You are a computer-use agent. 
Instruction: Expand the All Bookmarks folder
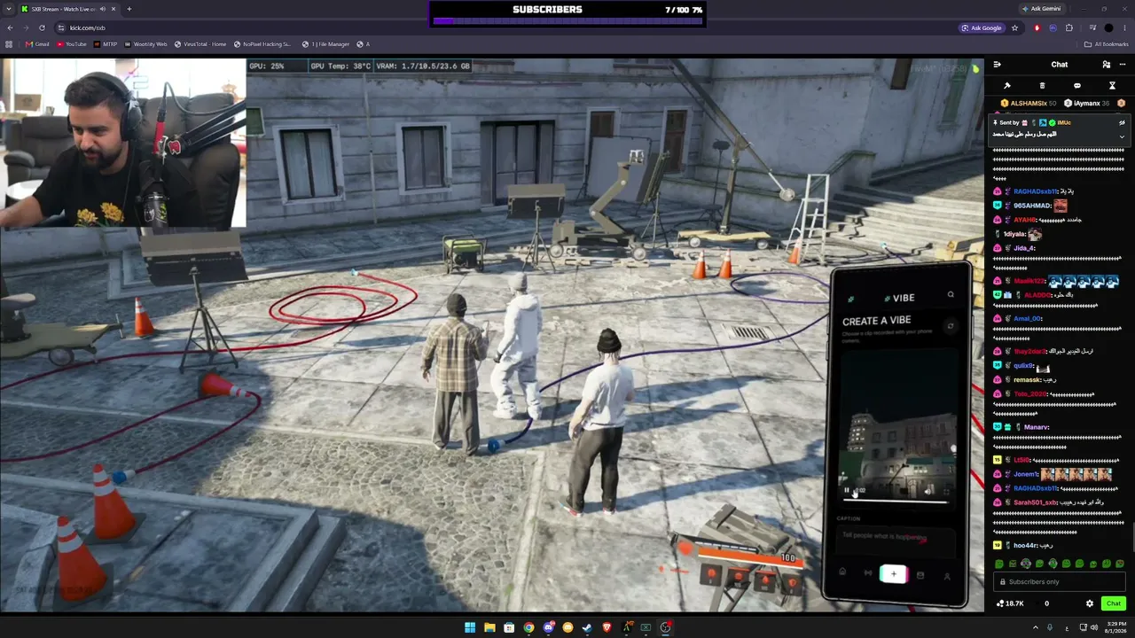point(1107,44)
